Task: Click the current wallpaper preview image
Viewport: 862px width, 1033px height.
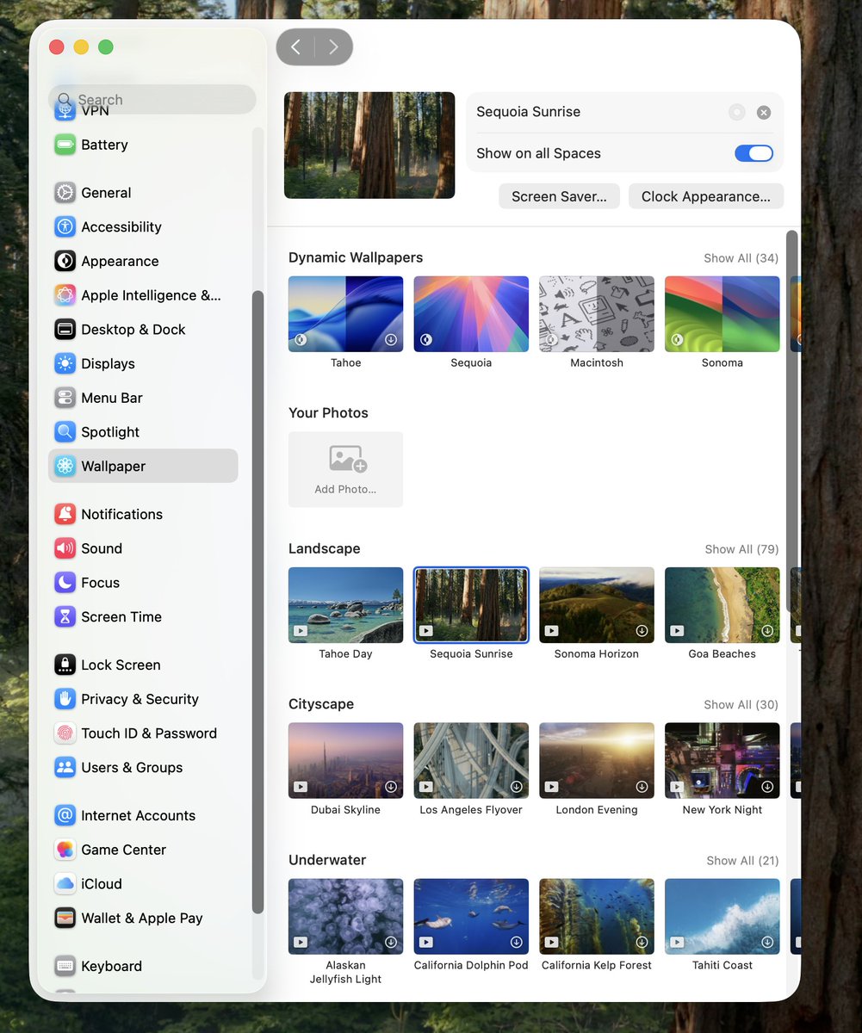Action: [x=369, y=145]
